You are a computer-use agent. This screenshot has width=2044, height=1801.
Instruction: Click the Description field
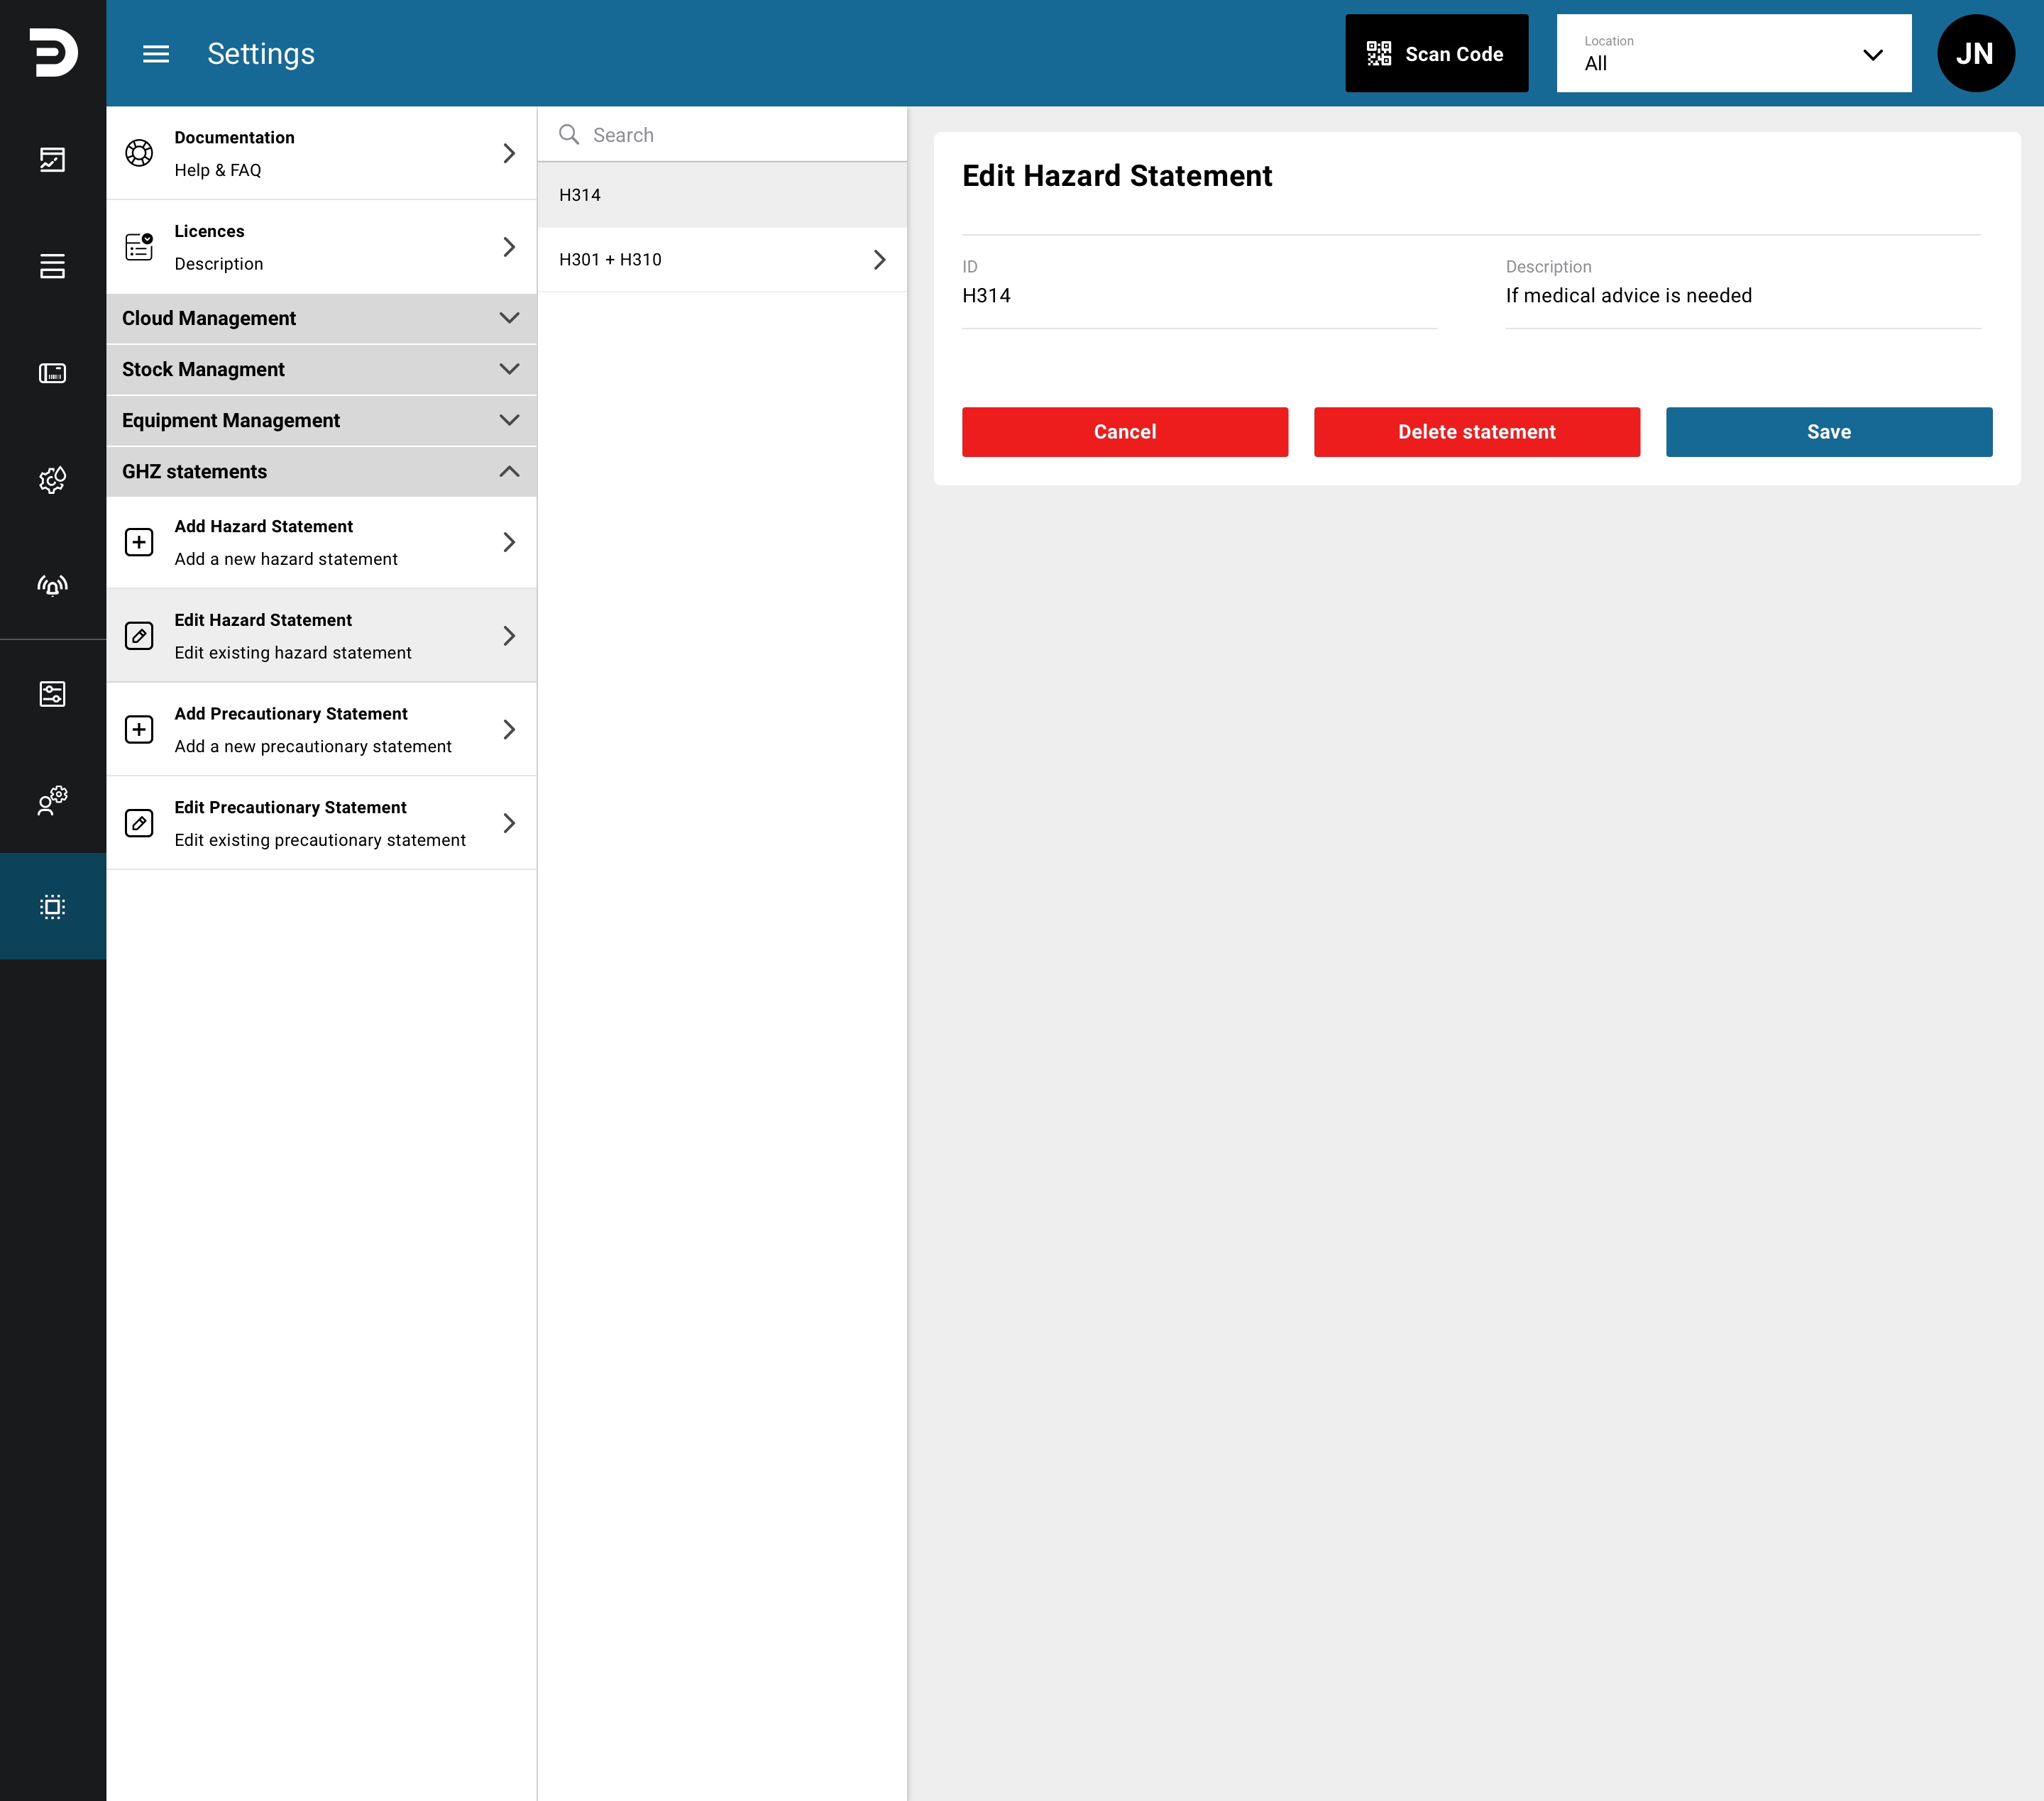tap(1742, 294)
